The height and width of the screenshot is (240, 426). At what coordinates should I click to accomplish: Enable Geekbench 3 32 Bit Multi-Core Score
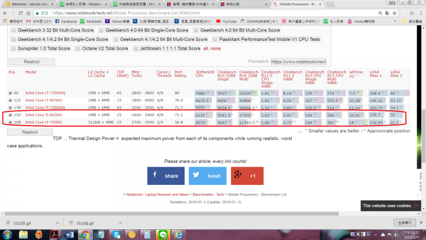(14, 30)
